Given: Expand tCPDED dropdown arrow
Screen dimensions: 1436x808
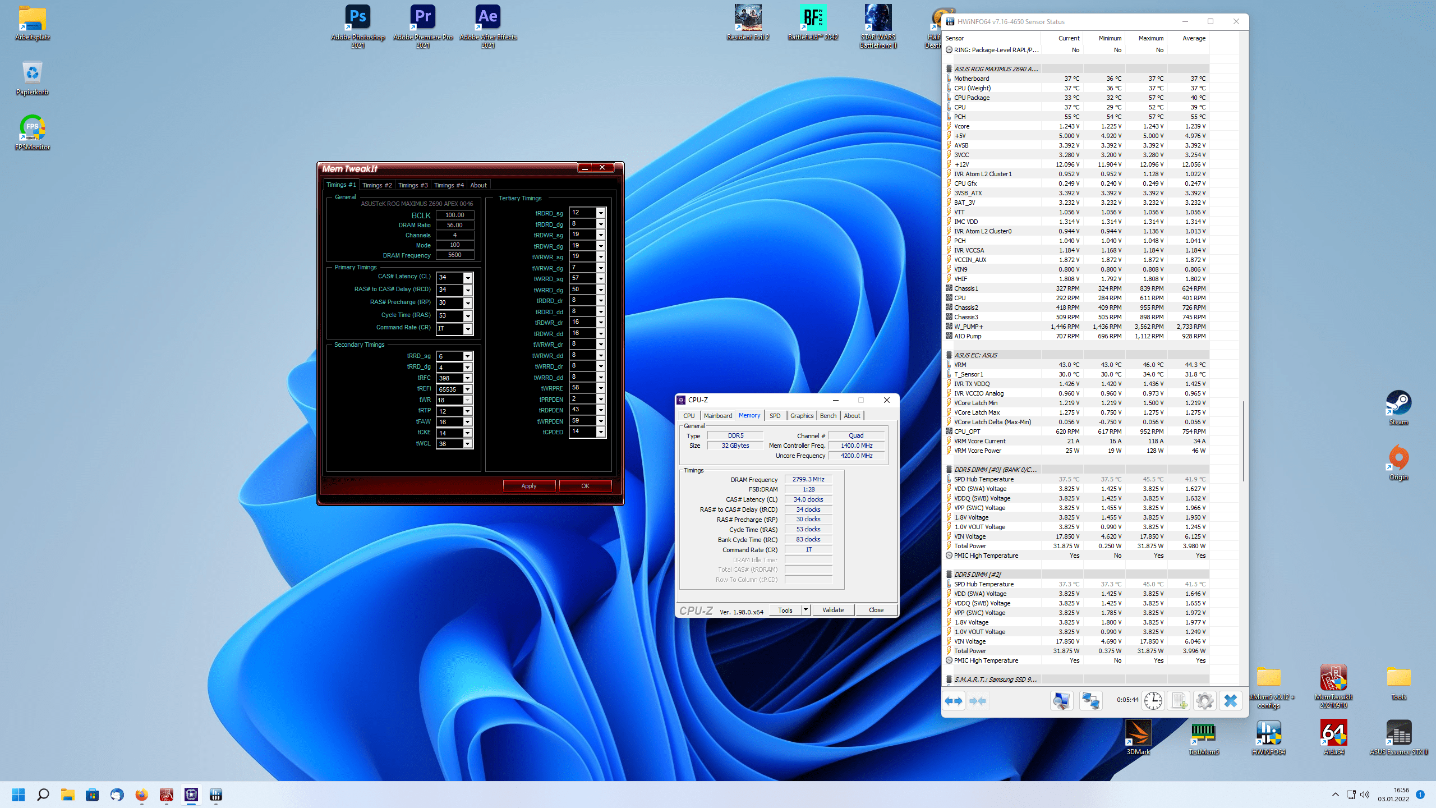Looking at the screenshot, I should coord(601,432).
